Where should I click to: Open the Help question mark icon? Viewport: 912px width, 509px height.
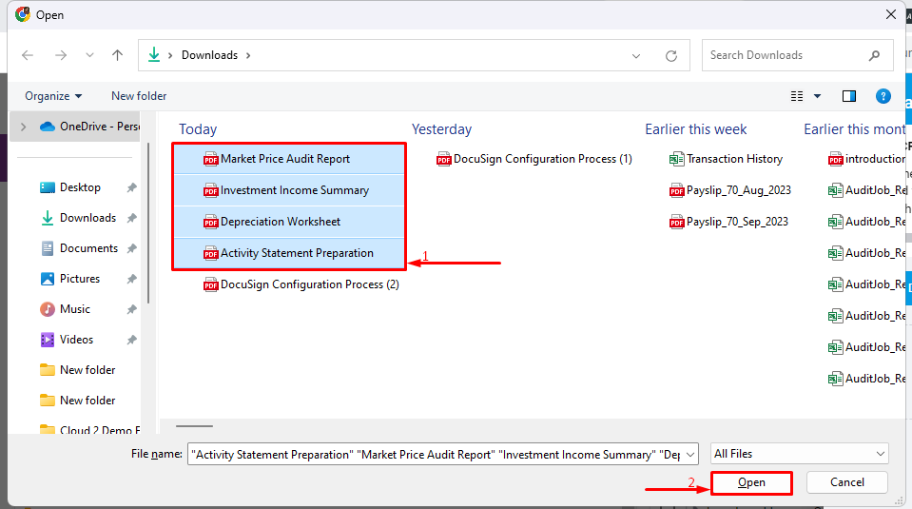[x=883, y=96]
